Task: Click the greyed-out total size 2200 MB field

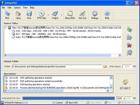Action: pos(128,98)
